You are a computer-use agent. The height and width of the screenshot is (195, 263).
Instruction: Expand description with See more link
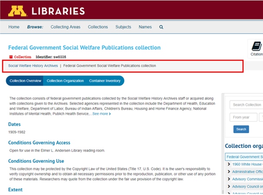102,114
